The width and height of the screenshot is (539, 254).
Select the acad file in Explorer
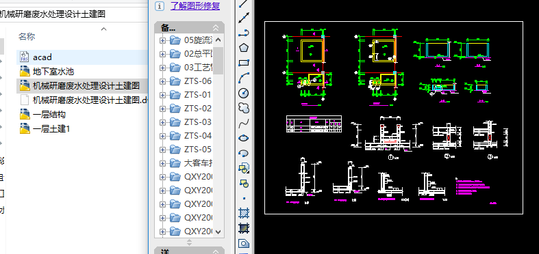42,57
